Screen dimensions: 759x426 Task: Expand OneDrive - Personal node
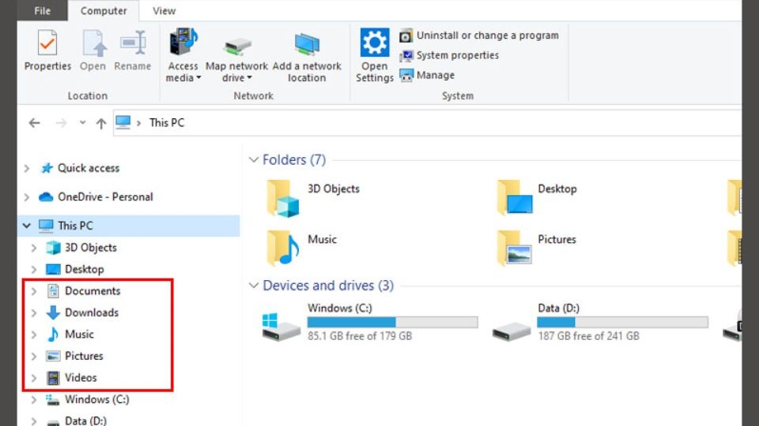pos(27,197)
